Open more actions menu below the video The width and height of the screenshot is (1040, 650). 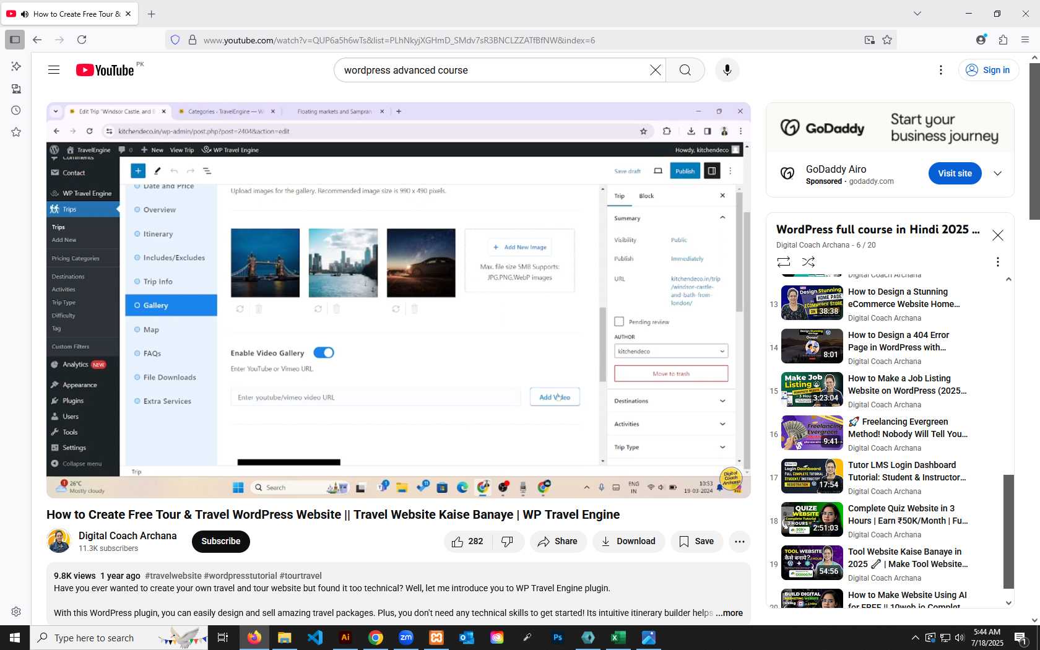739,542
